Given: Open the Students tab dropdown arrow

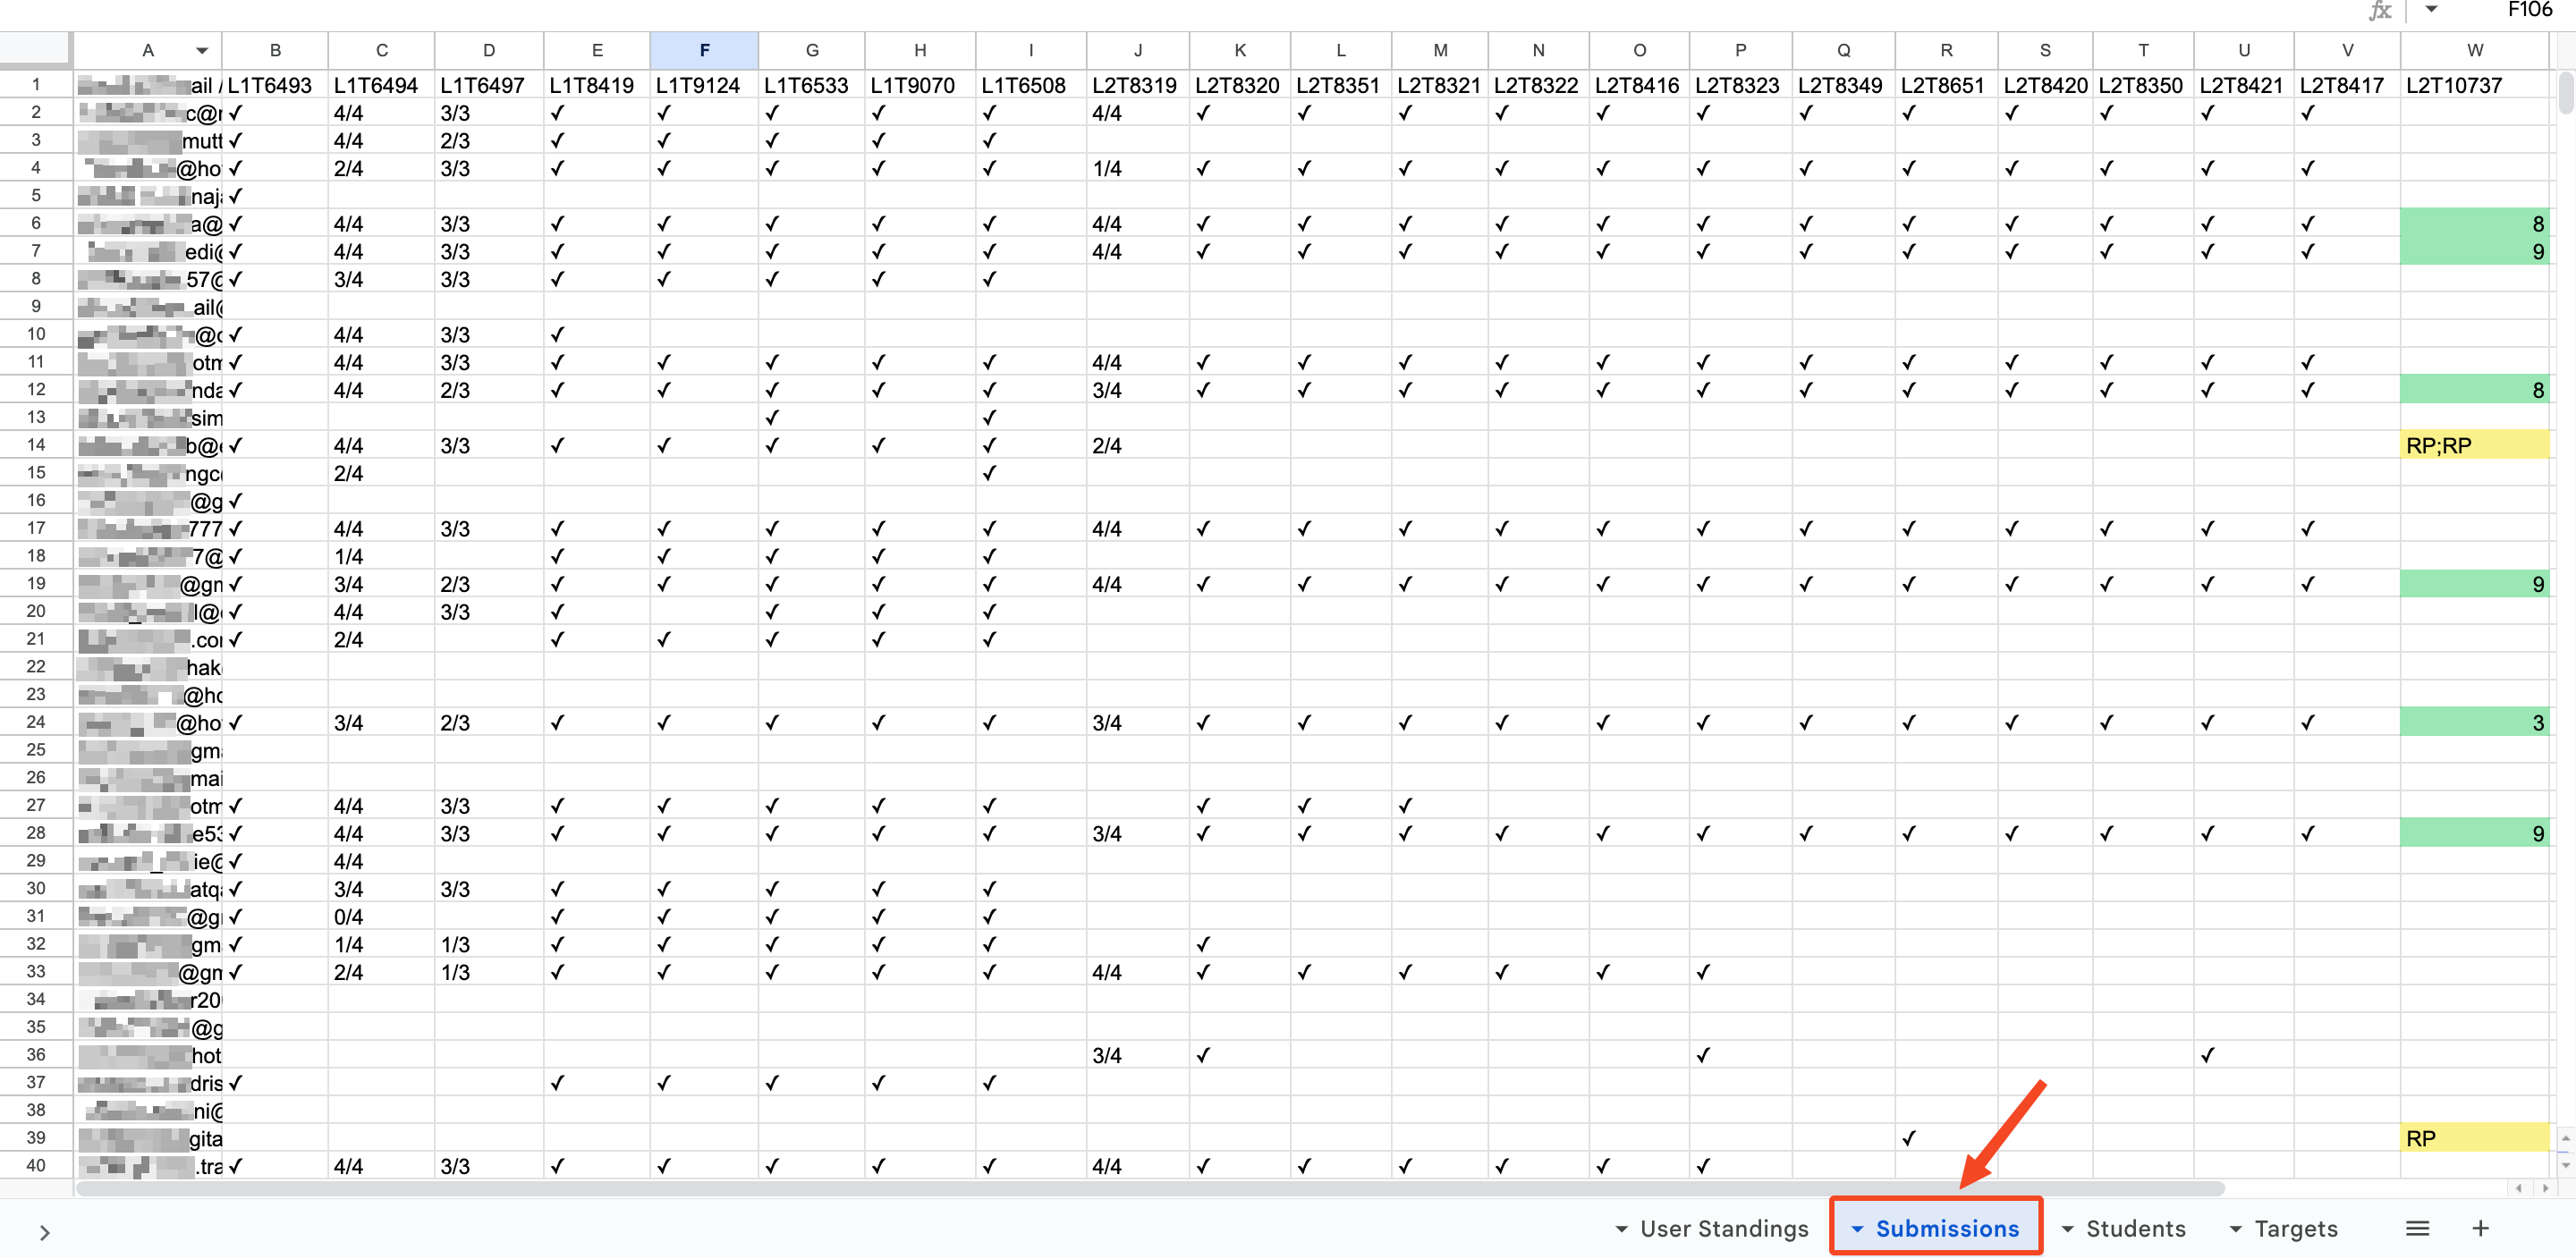Looking at the screenshot, I should pyautogui.click(x=2067, y=1229).
